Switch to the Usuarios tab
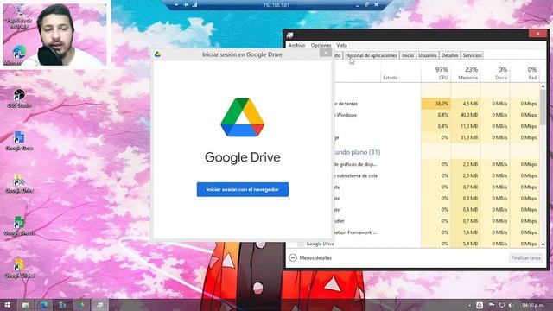Viewport: 553px width, 311px height. (428, 55)
